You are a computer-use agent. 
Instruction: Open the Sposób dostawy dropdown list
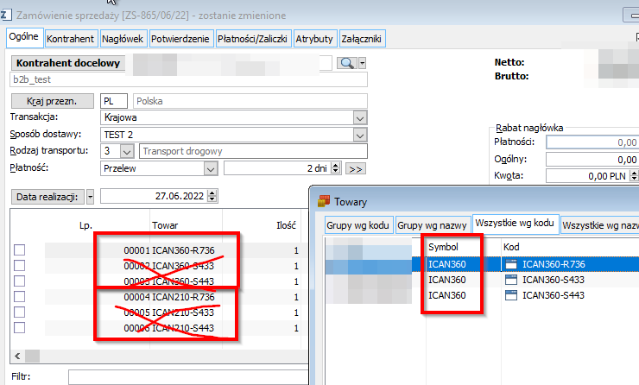pos(360,135)
